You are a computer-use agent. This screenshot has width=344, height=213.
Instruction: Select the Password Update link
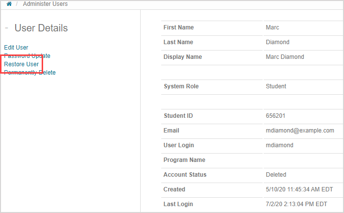pyautogui.click(x=27, y=56)
